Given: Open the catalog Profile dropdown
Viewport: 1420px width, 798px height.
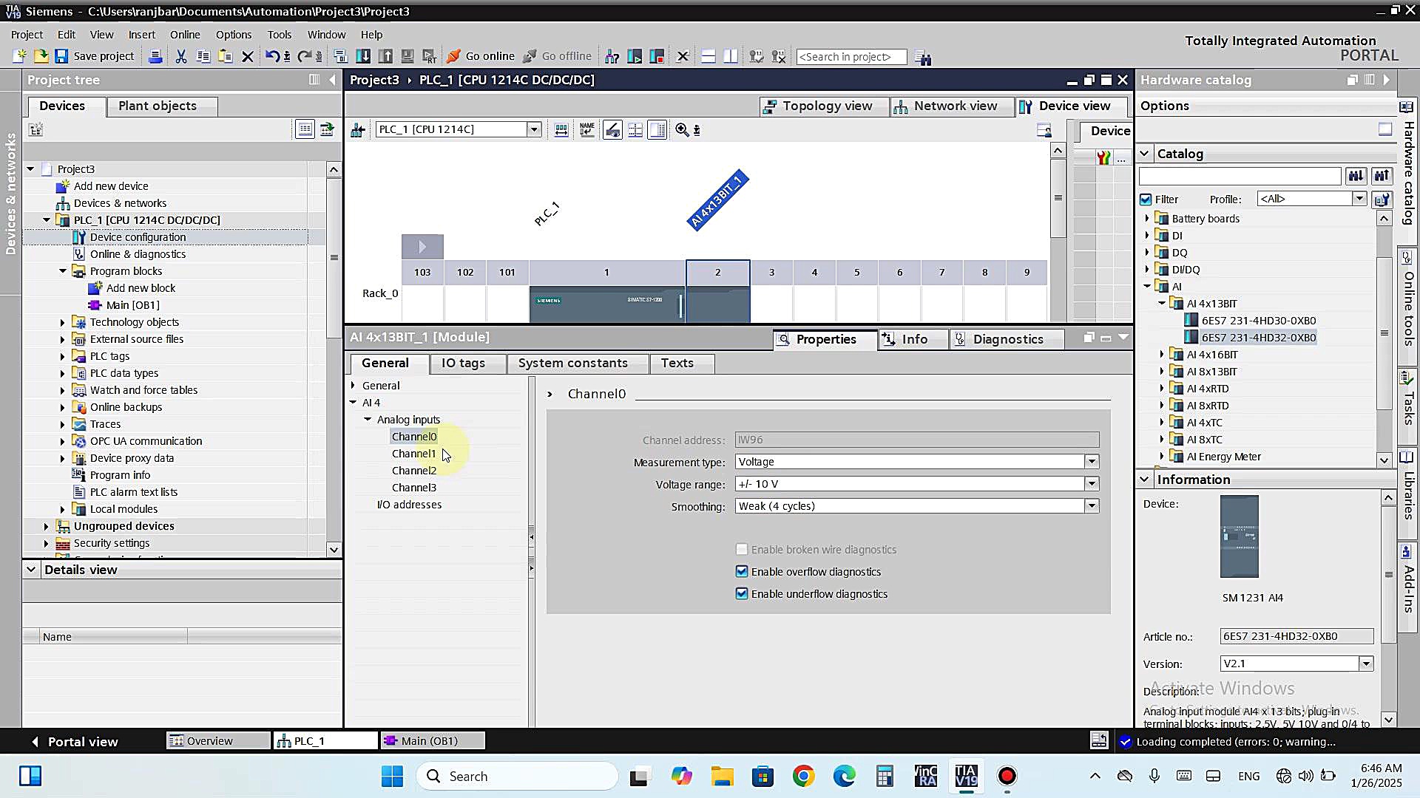Looking at the screenshot, I should pyautogui.click(x=1359, y=199).
